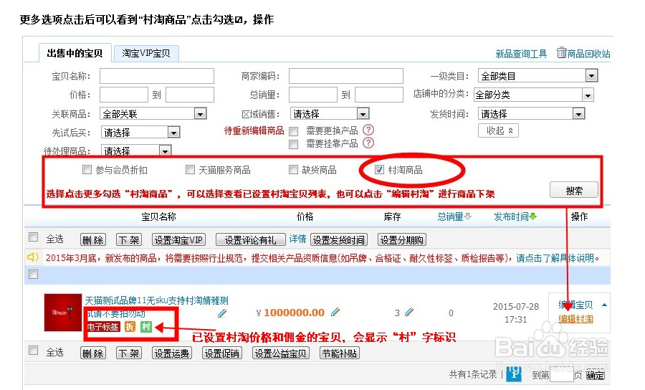Click top 下架 button
Image resolution: width=645 pixels, height=390 pixels.
pyautogui.click(x=129, y=240)
